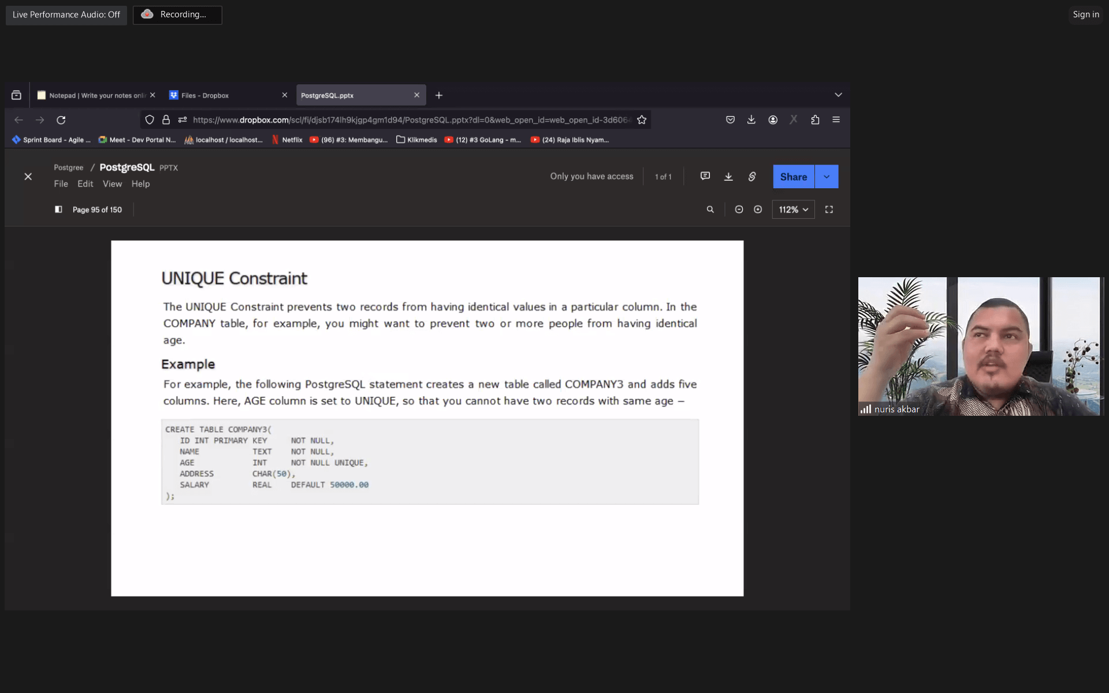Open Firefox extensions puzzle icon

pyautogui.click(x=815, y=120)
